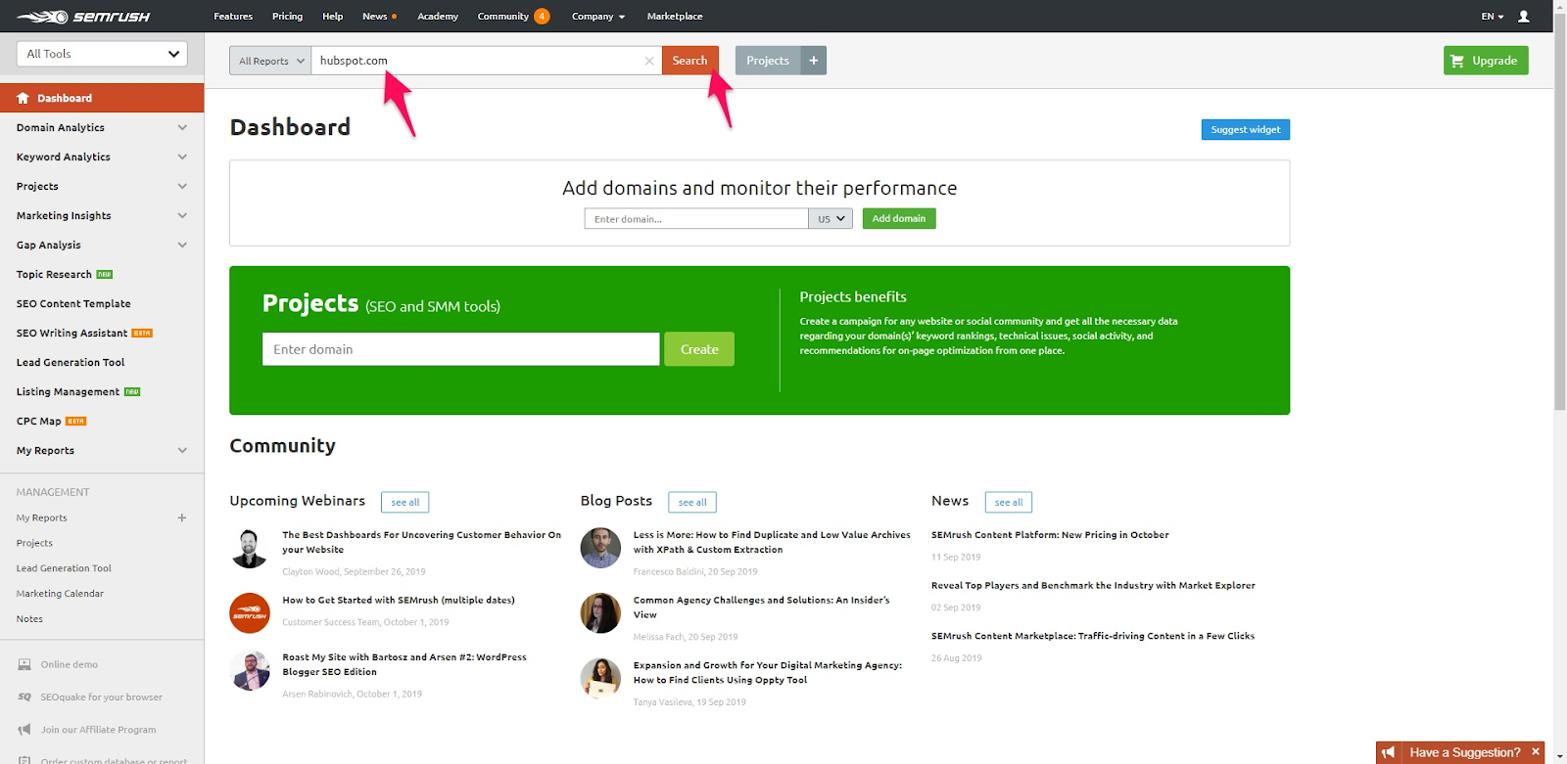Open Pricing in top navigation
1567x764 pixels.
[x=287, y=17]
